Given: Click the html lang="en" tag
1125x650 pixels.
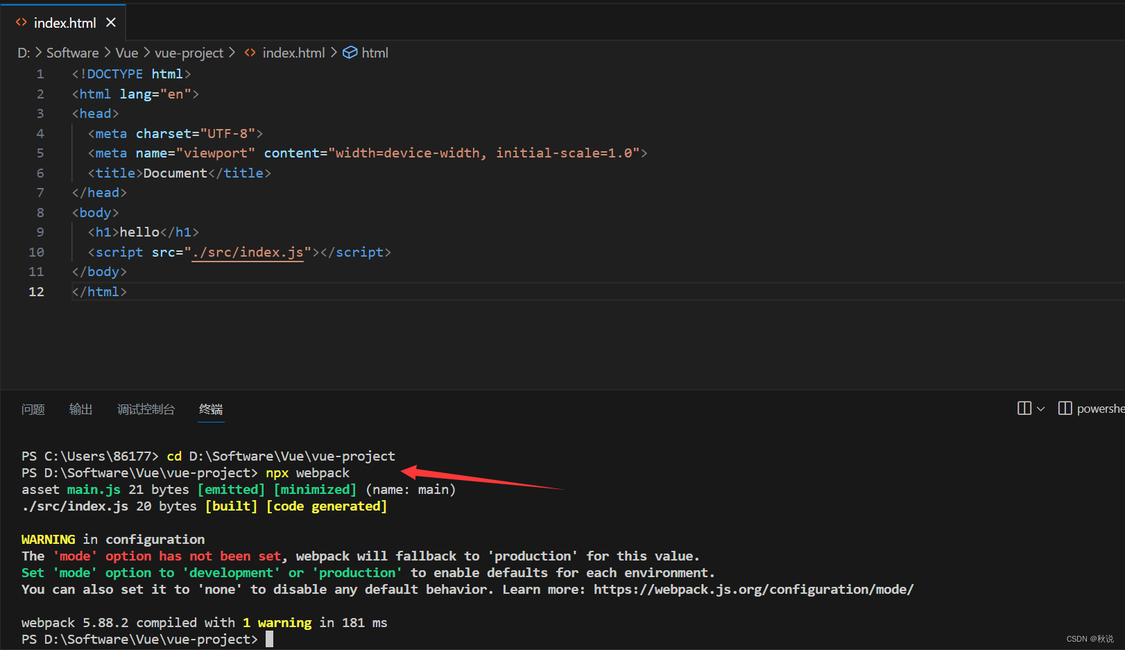Looking at the screenshot, I should 135,94.
